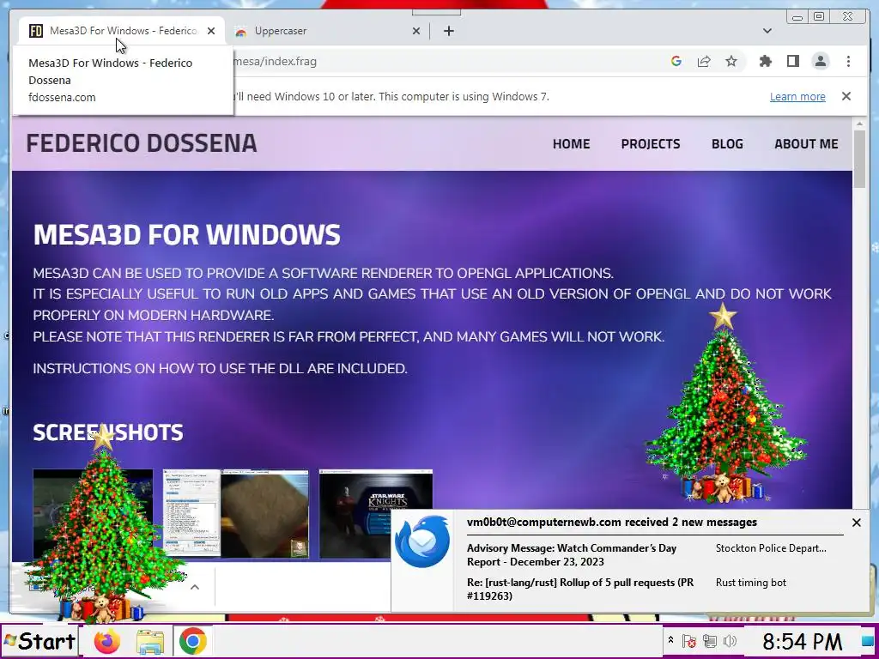
Task: Click the FEDERICO DOSSENA site title
Action: coord(142,143)
